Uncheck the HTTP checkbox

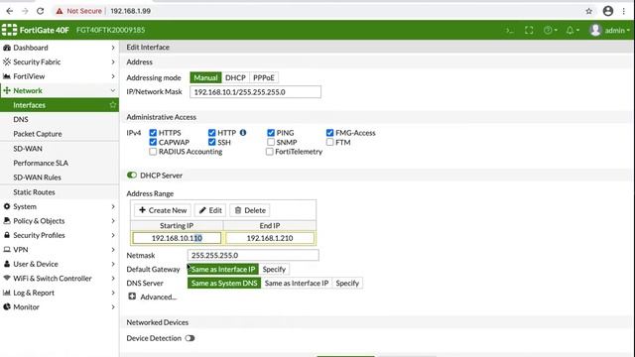click(211, 133)
